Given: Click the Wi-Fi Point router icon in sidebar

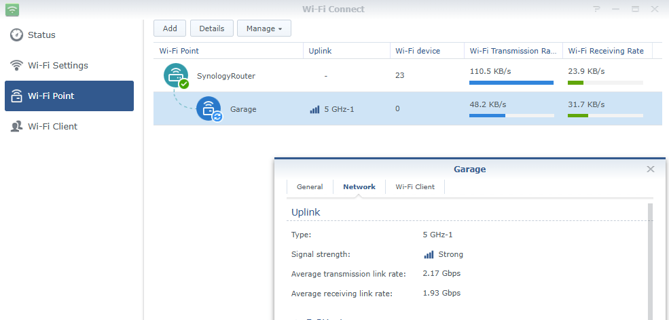Looking at the screenshot, I should coord(16,96).
